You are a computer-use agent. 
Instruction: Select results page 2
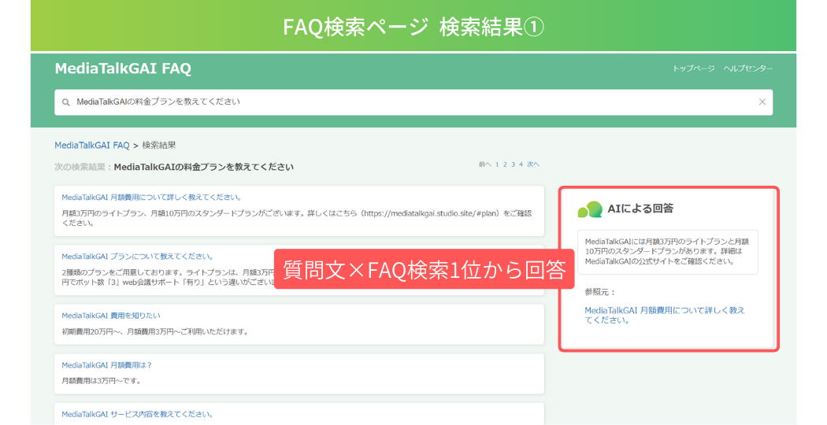[x=505, y=164]
